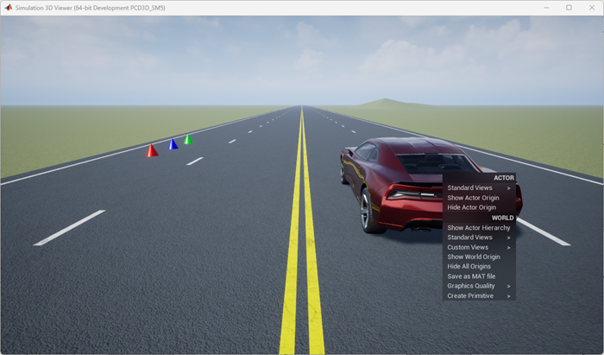Click the green cone on the road
The image size is (604, 355).
click(188, 140)
